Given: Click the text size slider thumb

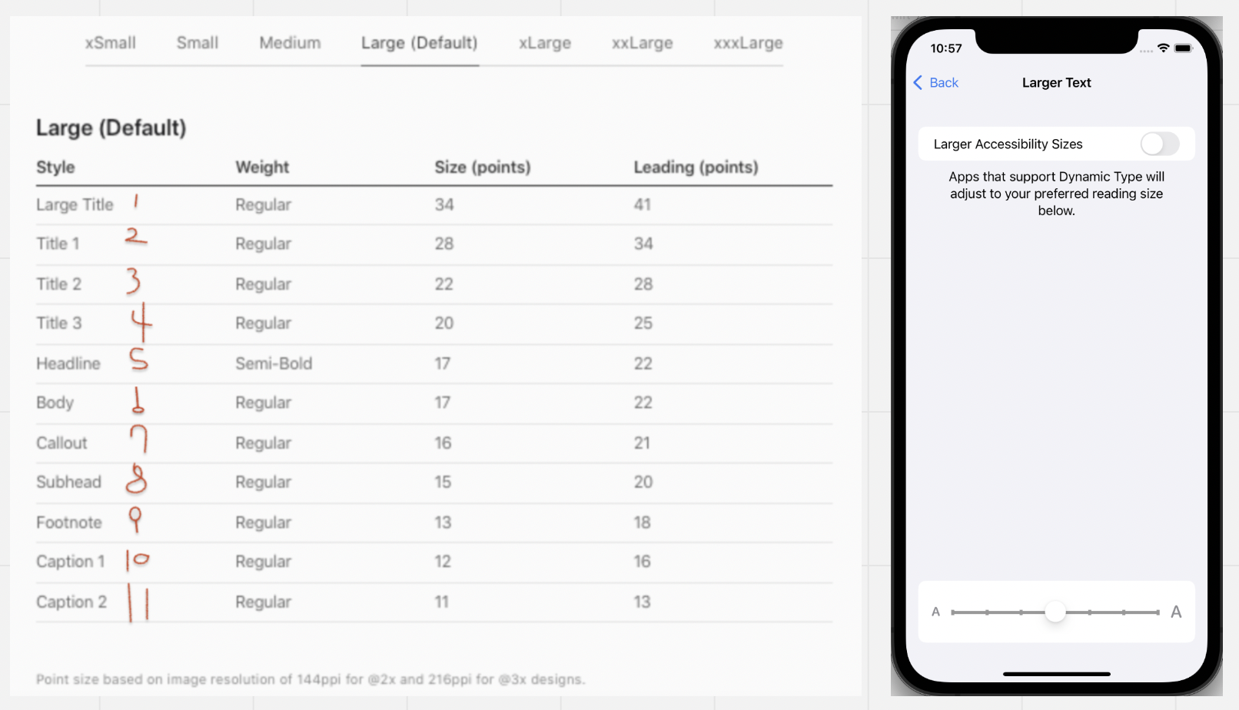Looking at the screenshot, I should tap(1055, 612).
